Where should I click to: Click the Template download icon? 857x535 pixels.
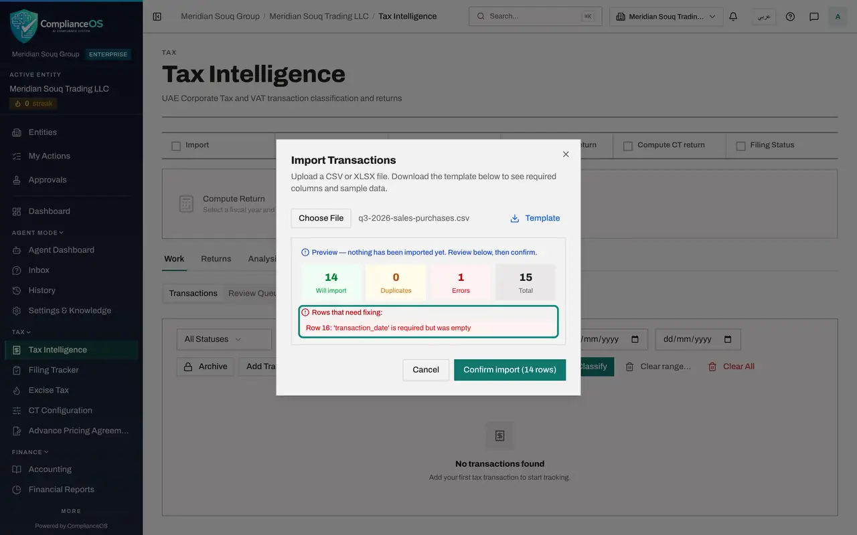[x=515, y=218]
